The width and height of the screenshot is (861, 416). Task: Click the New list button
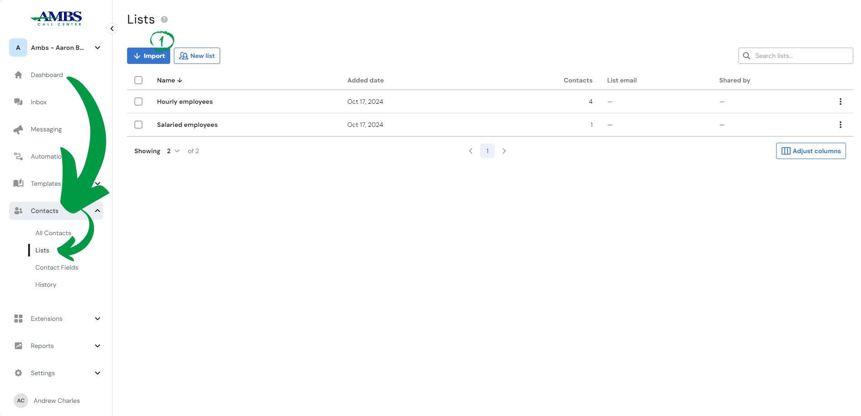pyautogui.click(x=197, y=56)
